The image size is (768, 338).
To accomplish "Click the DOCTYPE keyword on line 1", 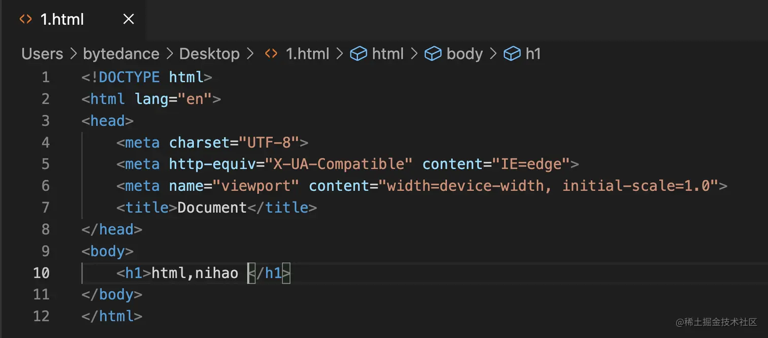I will [x=129, y=77].
